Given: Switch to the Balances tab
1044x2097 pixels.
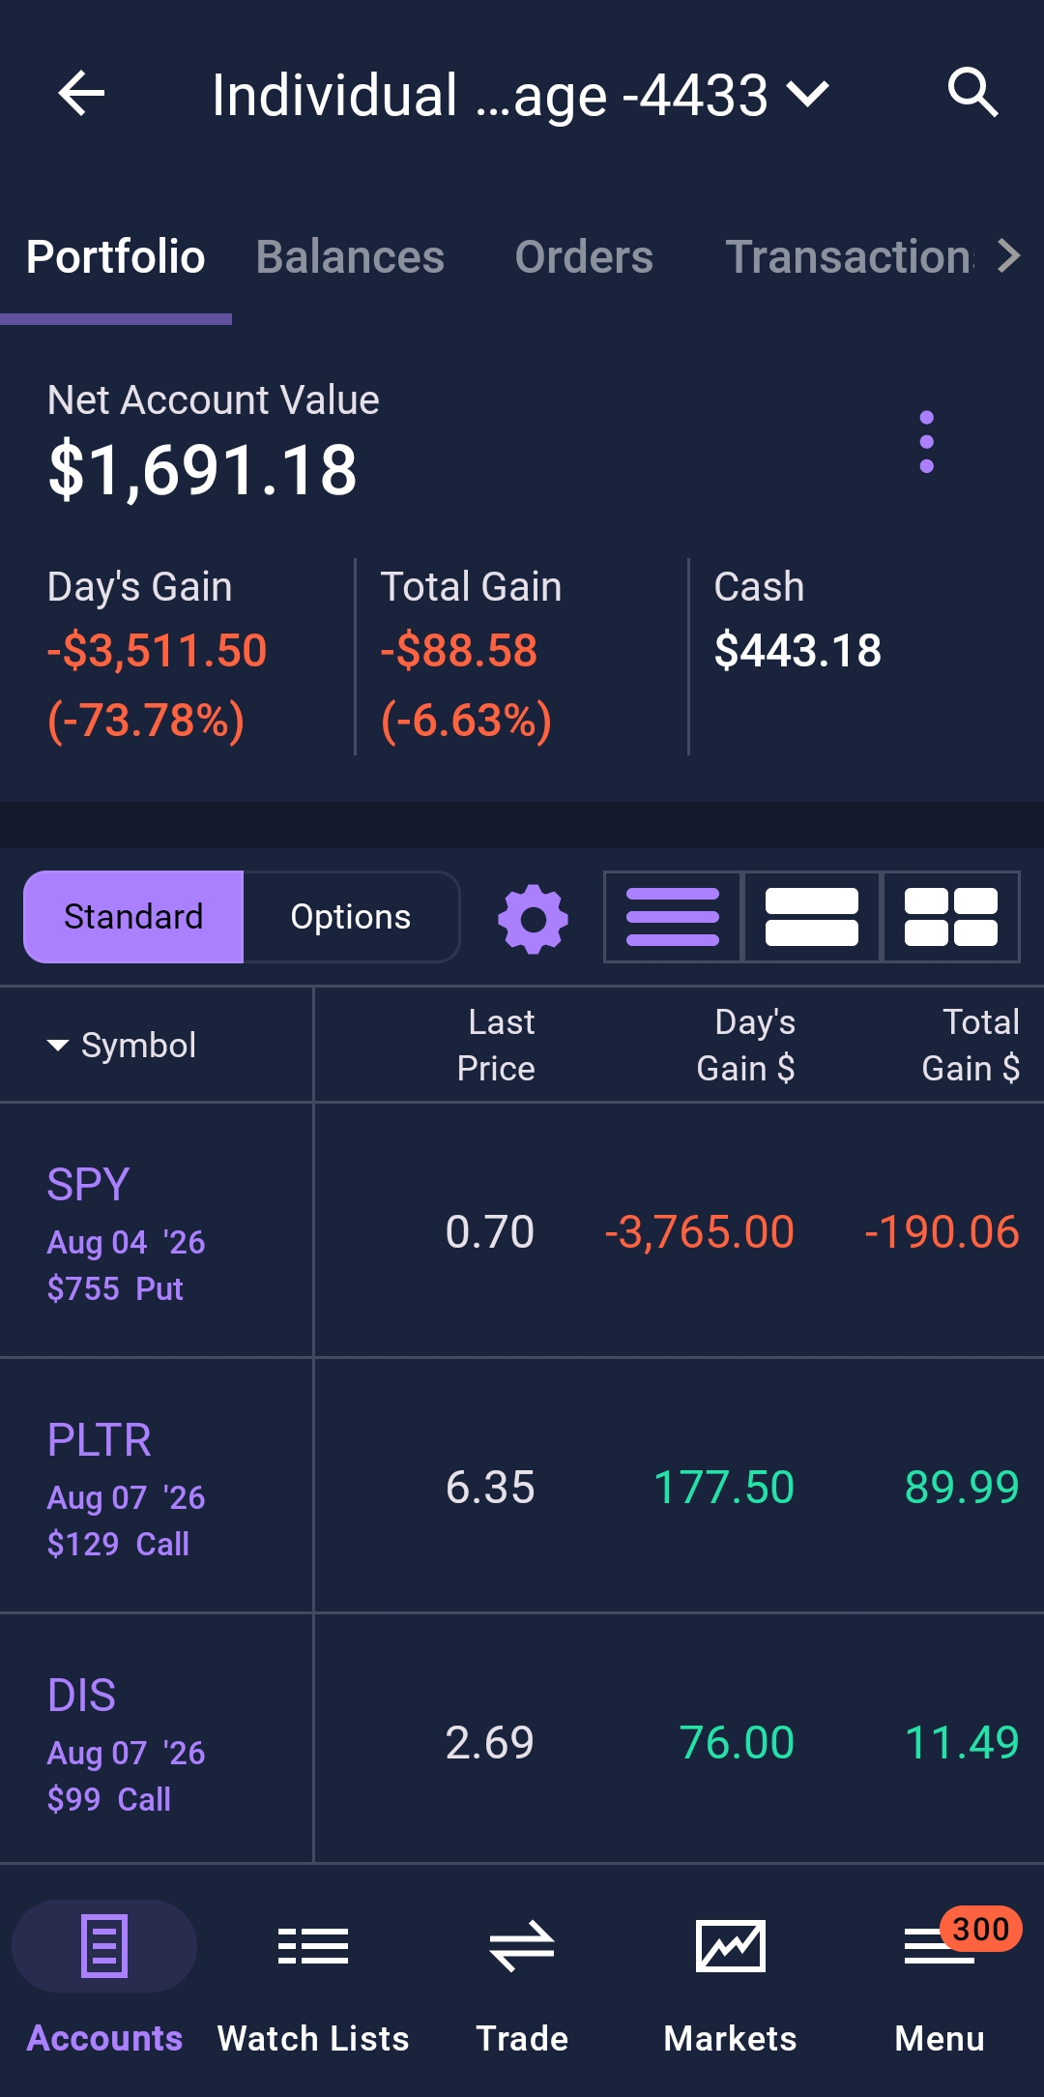Looking at the screenshot, I should pyautogui.click(x=350, y=257).
